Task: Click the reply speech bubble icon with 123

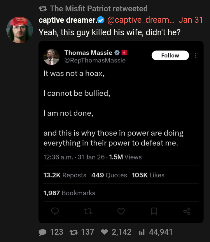Action: point(43,232)
